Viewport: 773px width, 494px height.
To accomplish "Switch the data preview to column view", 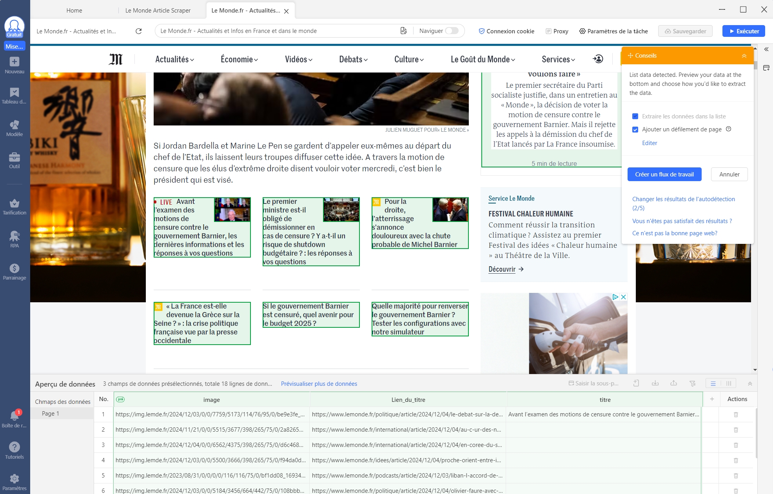I will 728,383.
